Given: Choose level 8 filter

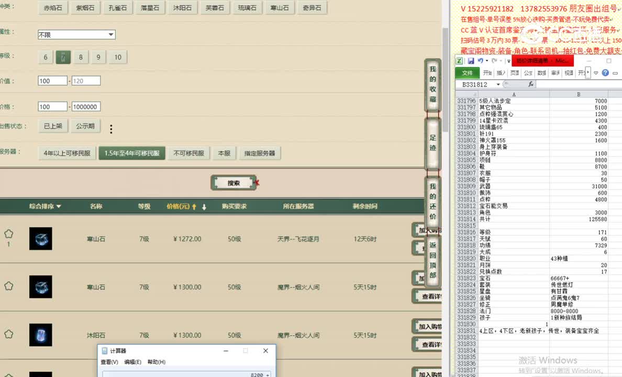Looking at the screenshot, I should pos(81,57).
